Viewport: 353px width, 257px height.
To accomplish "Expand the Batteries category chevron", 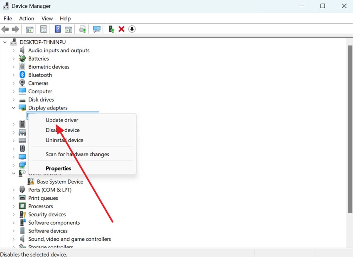I will click(14, 58).
